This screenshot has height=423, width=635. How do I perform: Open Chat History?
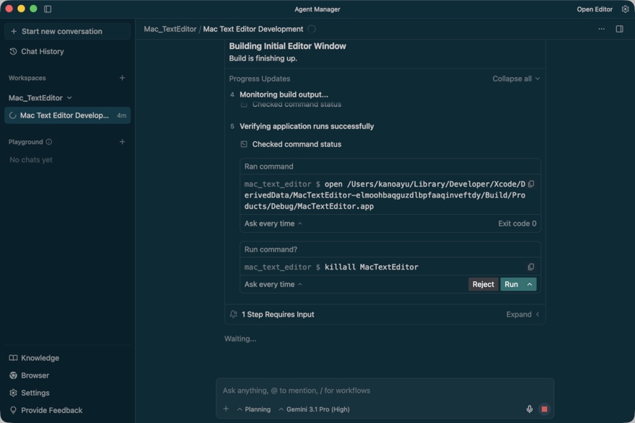42,52
